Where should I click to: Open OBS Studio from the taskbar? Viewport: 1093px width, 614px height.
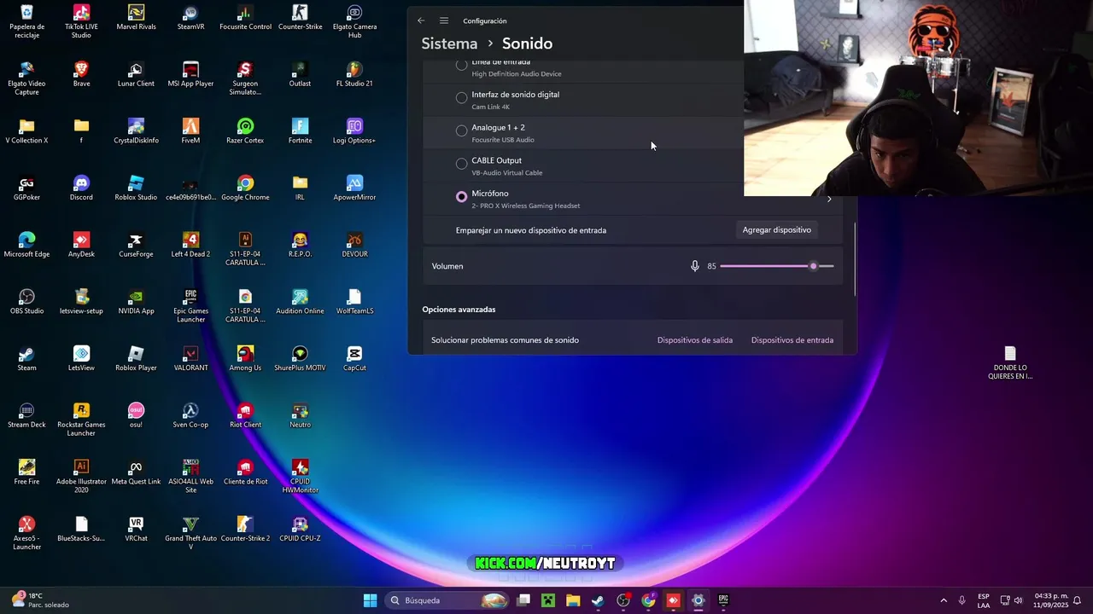[623, 600]
